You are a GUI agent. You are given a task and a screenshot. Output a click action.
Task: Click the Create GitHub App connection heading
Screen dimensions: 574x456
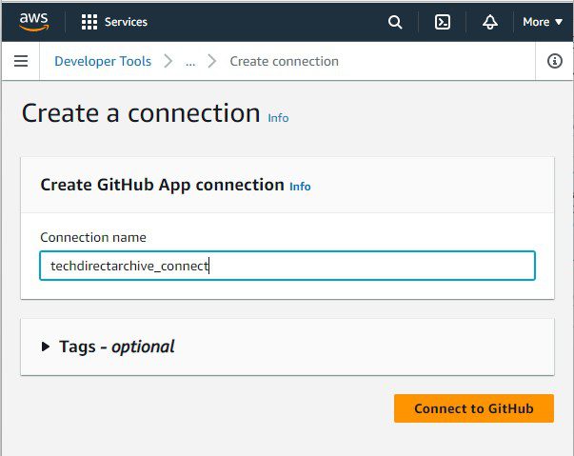pos(162,185)
